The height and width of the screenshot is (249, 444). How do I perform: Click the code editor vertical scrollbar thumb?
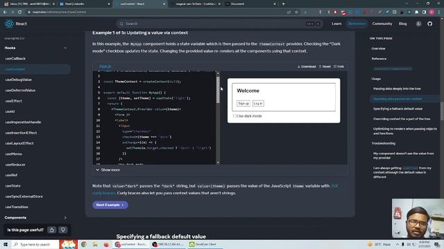(x=218, y=89)
